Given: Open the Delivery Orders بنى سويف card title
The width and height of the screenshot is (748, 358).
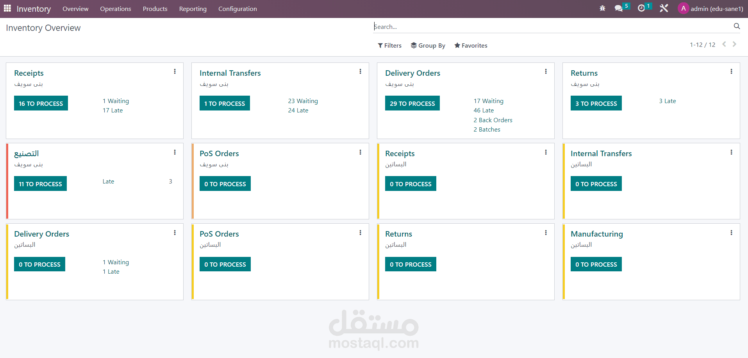Looking at the screenshot, I should click(412, 73).
